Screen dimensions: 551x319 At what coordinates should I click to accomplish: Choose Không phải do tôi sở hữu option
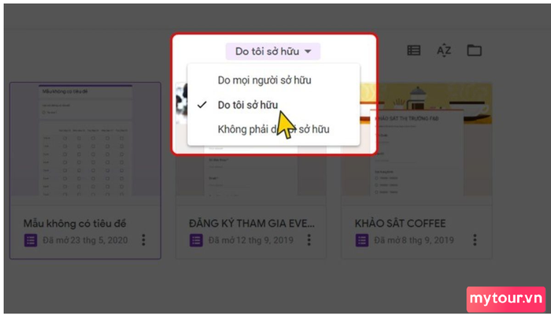click(273, 129)
